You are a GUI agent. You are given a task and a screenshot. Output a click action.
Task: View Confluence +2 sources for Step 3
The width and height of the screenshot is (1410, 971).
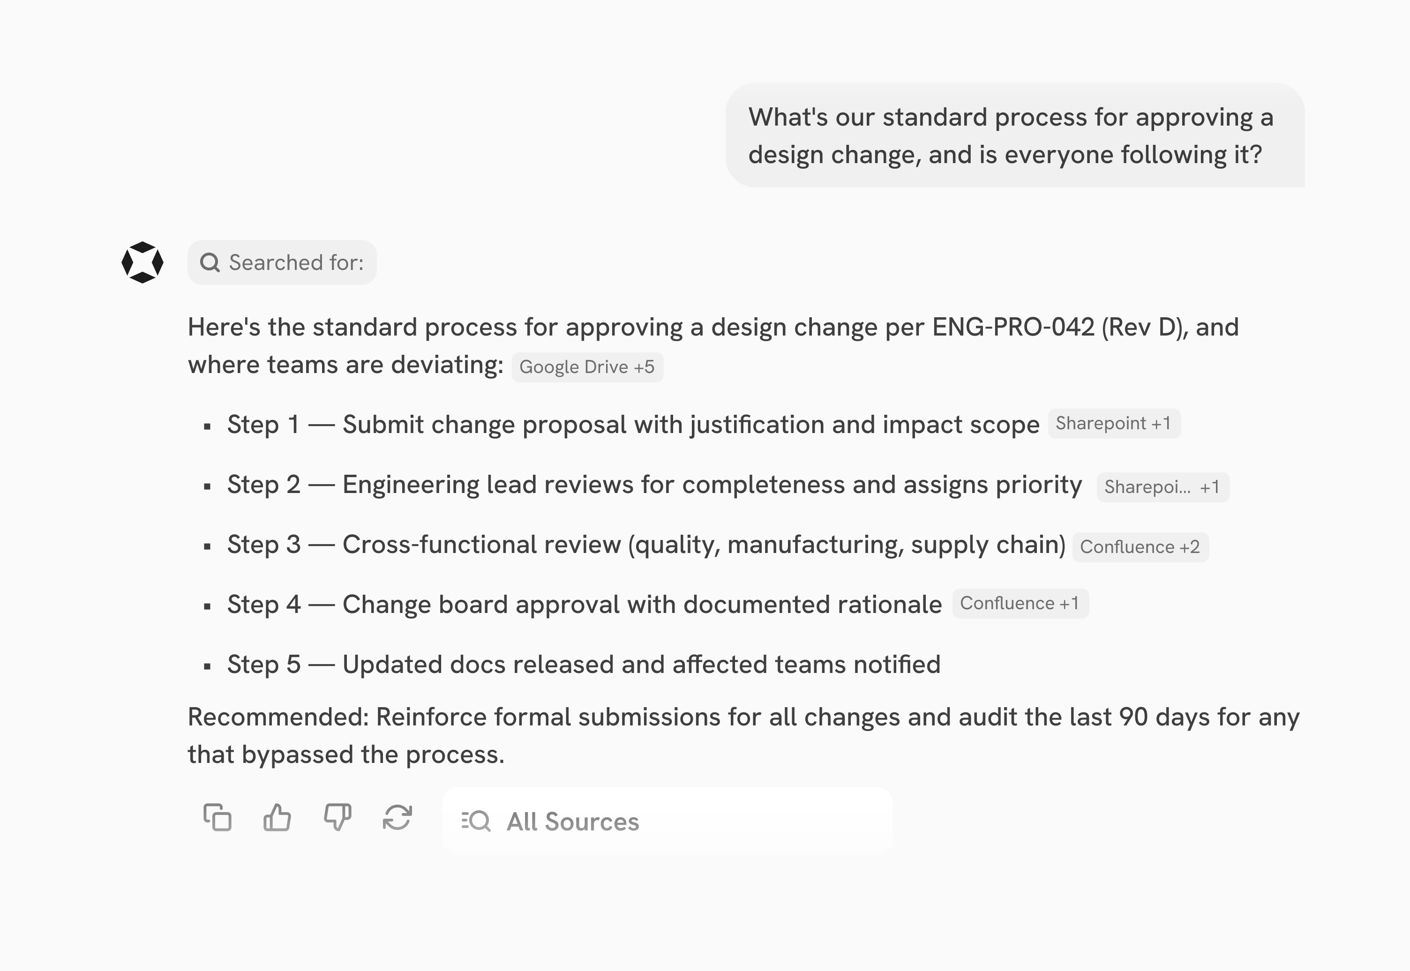(1140, 547)
